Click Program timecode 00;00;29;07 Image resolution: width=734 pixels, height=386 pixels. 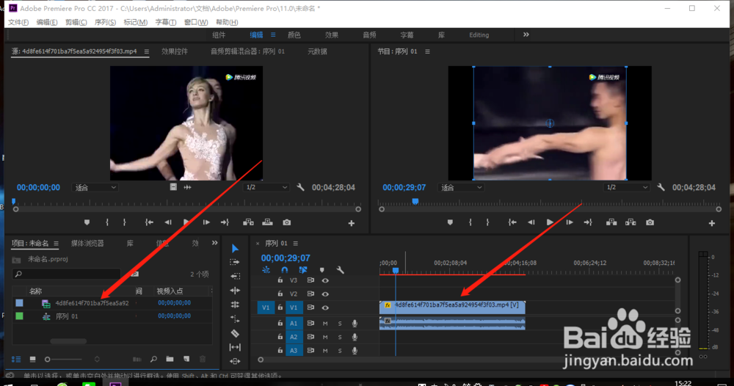tap(404, 187)
